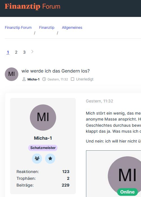Go to page 2 of the thread
141x197 pixels.
[x=16, y=52]
